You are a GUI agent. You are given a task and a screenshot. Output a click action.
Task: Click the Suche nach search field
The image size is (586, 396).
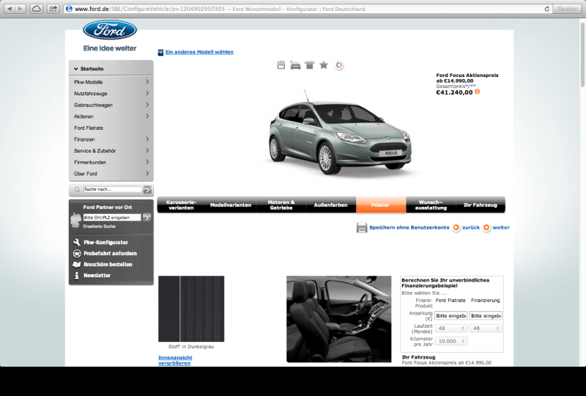(112, 189)
